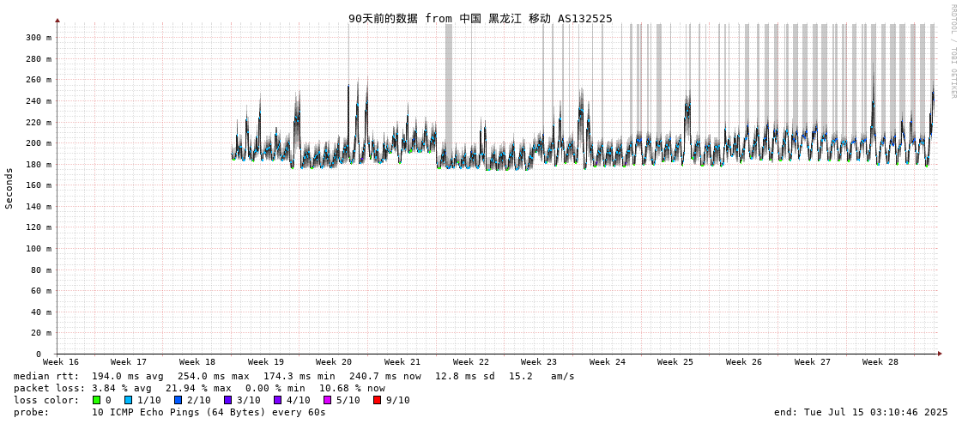Image resolution: width=962 pixels, height=424 pixels.
Task: Click the probe ICMP Echo Pings description
Action: point(209,412)
